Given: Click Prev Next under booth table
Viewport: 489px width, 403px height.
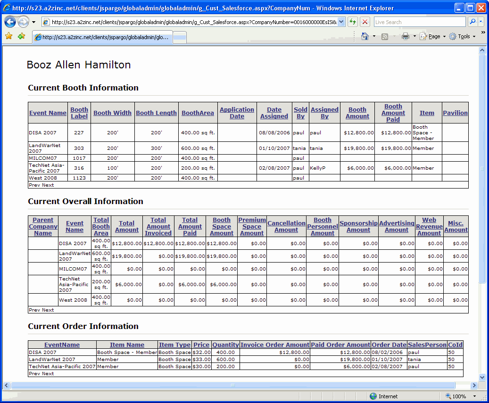Looking at the screenshot, I should (x=41, y=185).
